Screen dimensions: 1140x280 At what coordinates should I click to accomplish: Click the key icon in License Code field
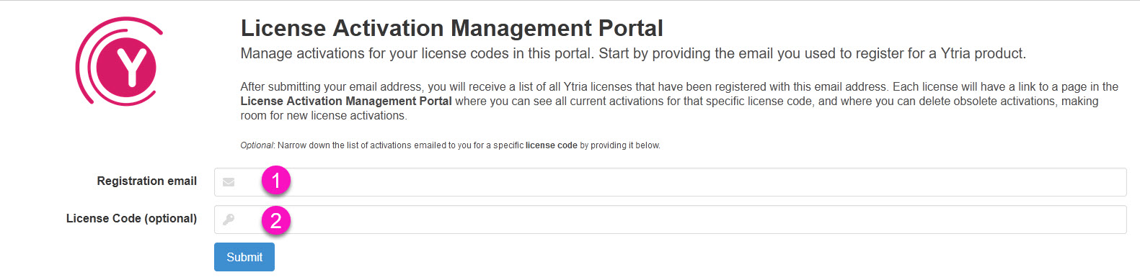(x=229, y=220)
